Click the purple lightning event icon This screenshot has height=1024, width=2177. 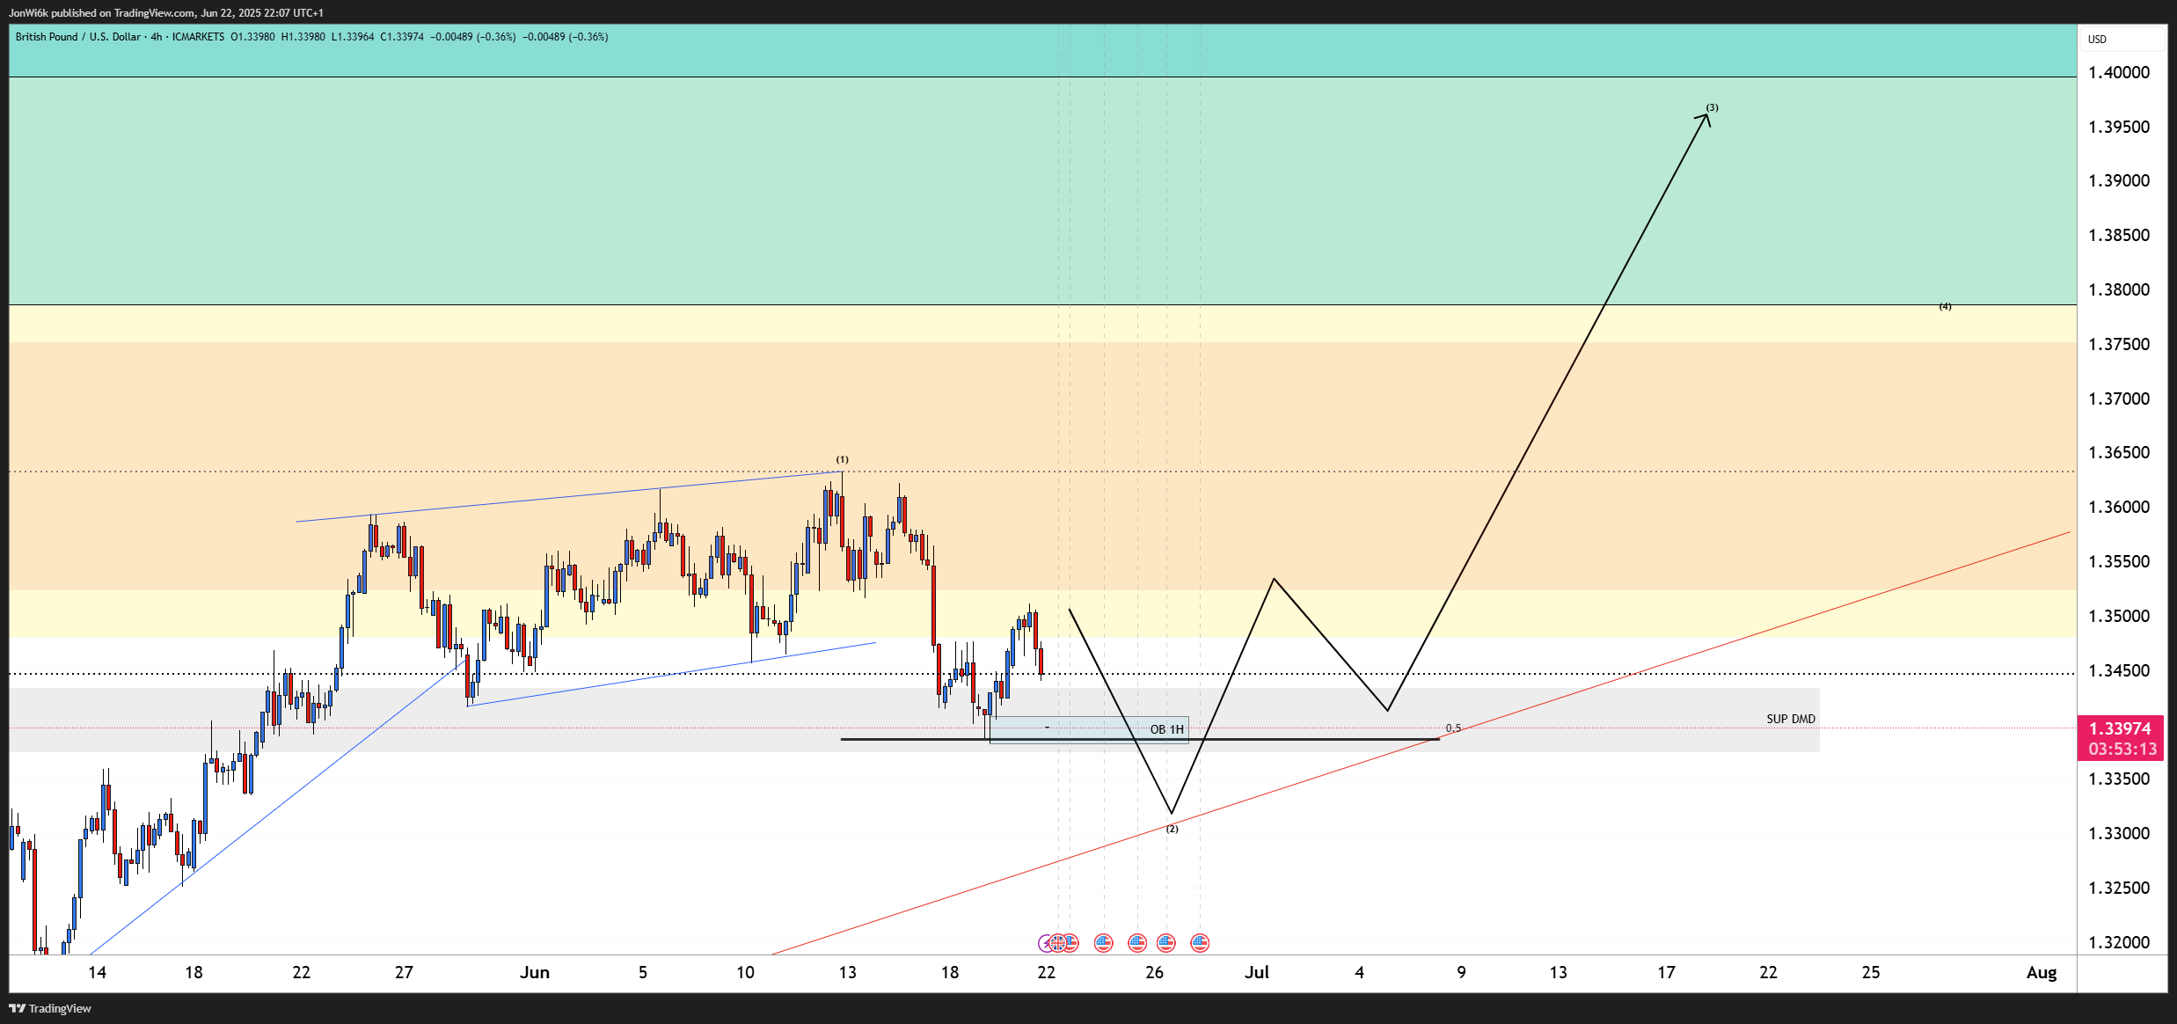[1045, 943]
